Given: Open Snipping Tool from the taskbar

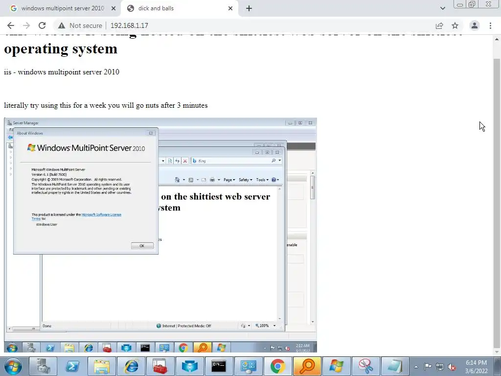Looking at the screenshot, I should click(x=366, y=366).
